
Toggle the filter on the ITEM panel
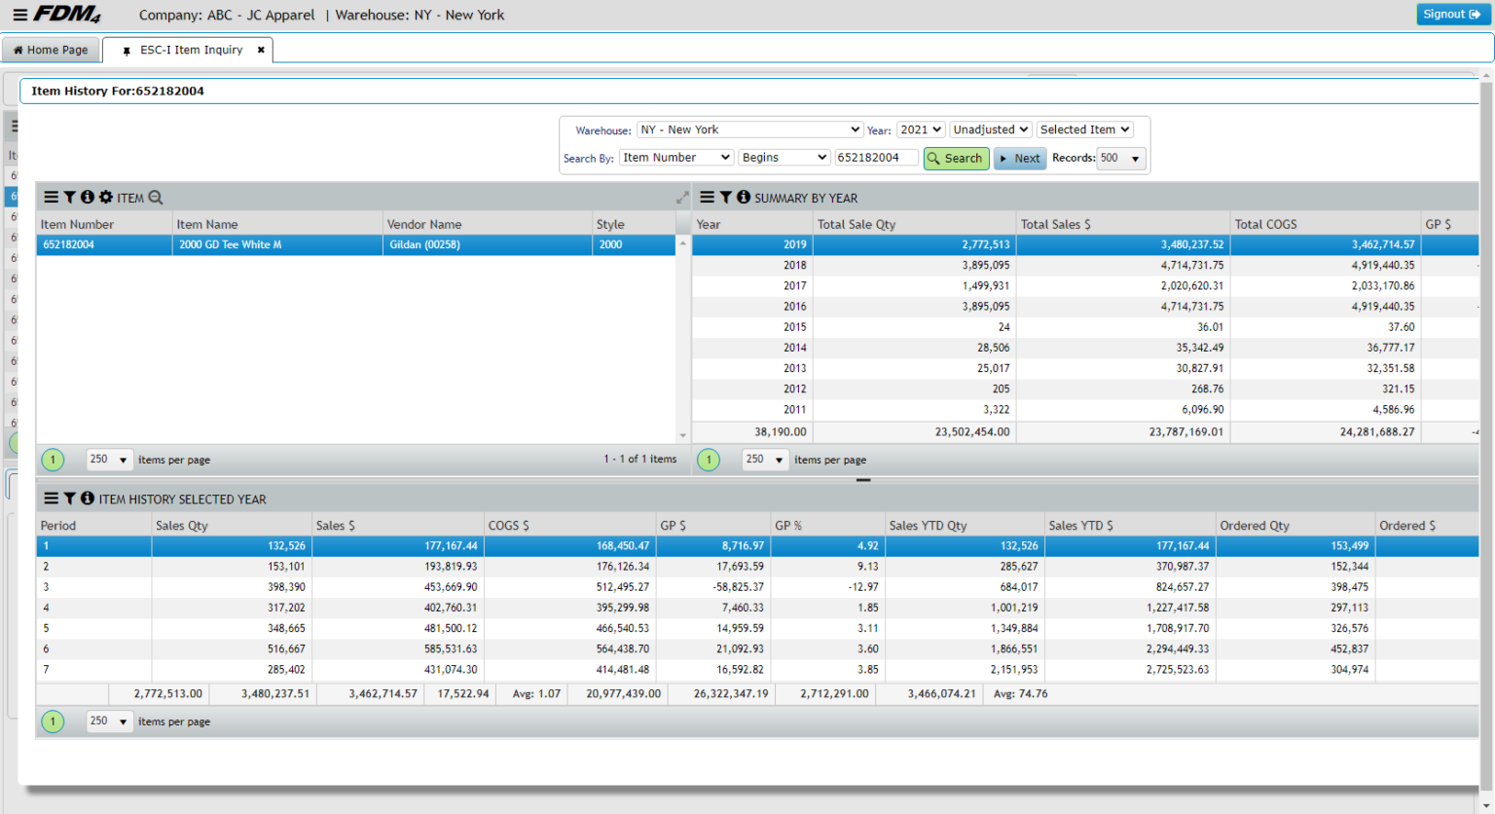click(x=69, y=196)
